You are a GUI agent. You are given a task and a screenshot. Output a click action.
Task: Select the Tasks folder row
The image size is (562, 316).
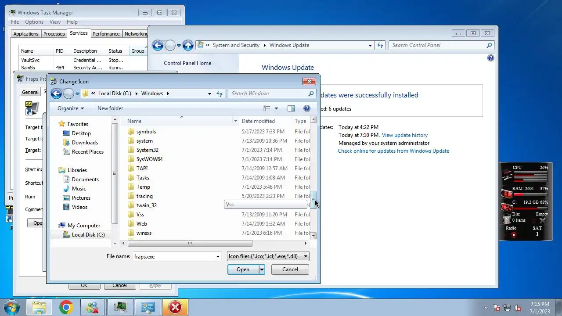click(x=218, y=178)
